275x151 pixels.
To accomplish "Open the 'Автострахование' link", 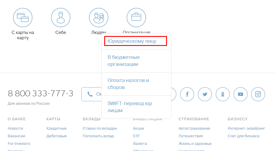I will 194,128.
